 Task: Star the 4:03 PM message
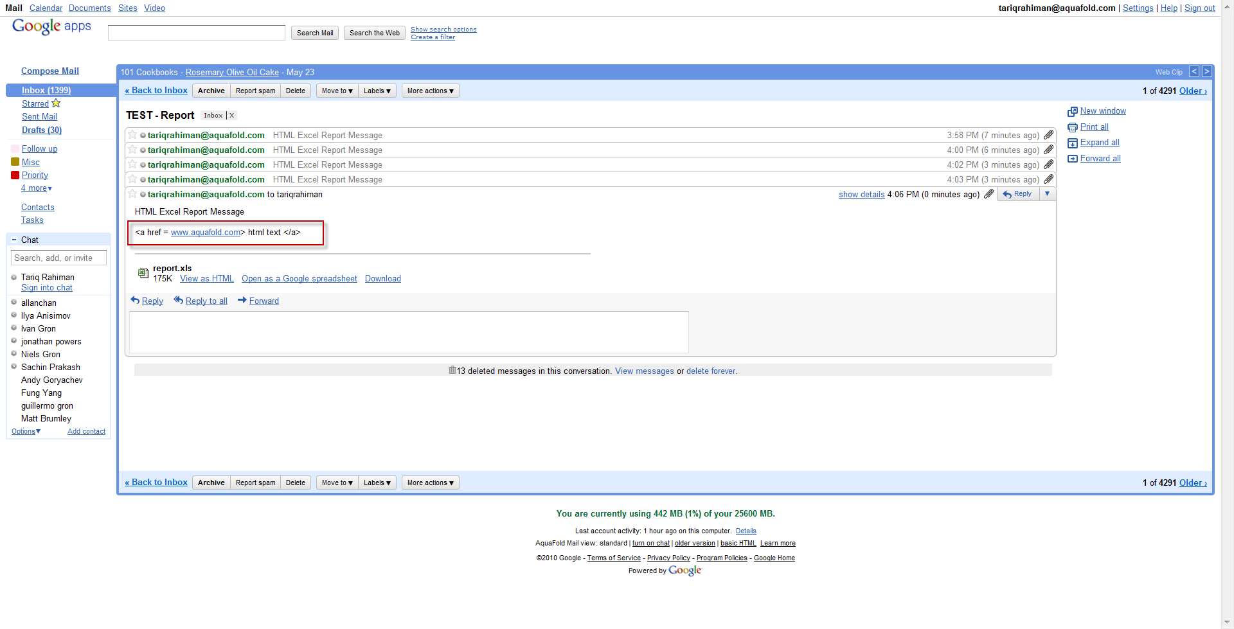click(x=132, y=179)
